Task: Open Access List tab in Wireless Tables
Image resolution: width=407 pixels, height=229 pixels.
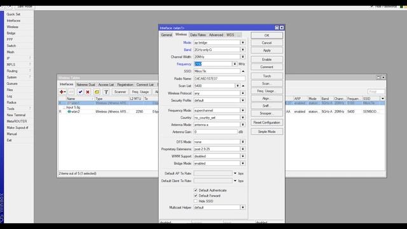Action: tap(106, 85)
